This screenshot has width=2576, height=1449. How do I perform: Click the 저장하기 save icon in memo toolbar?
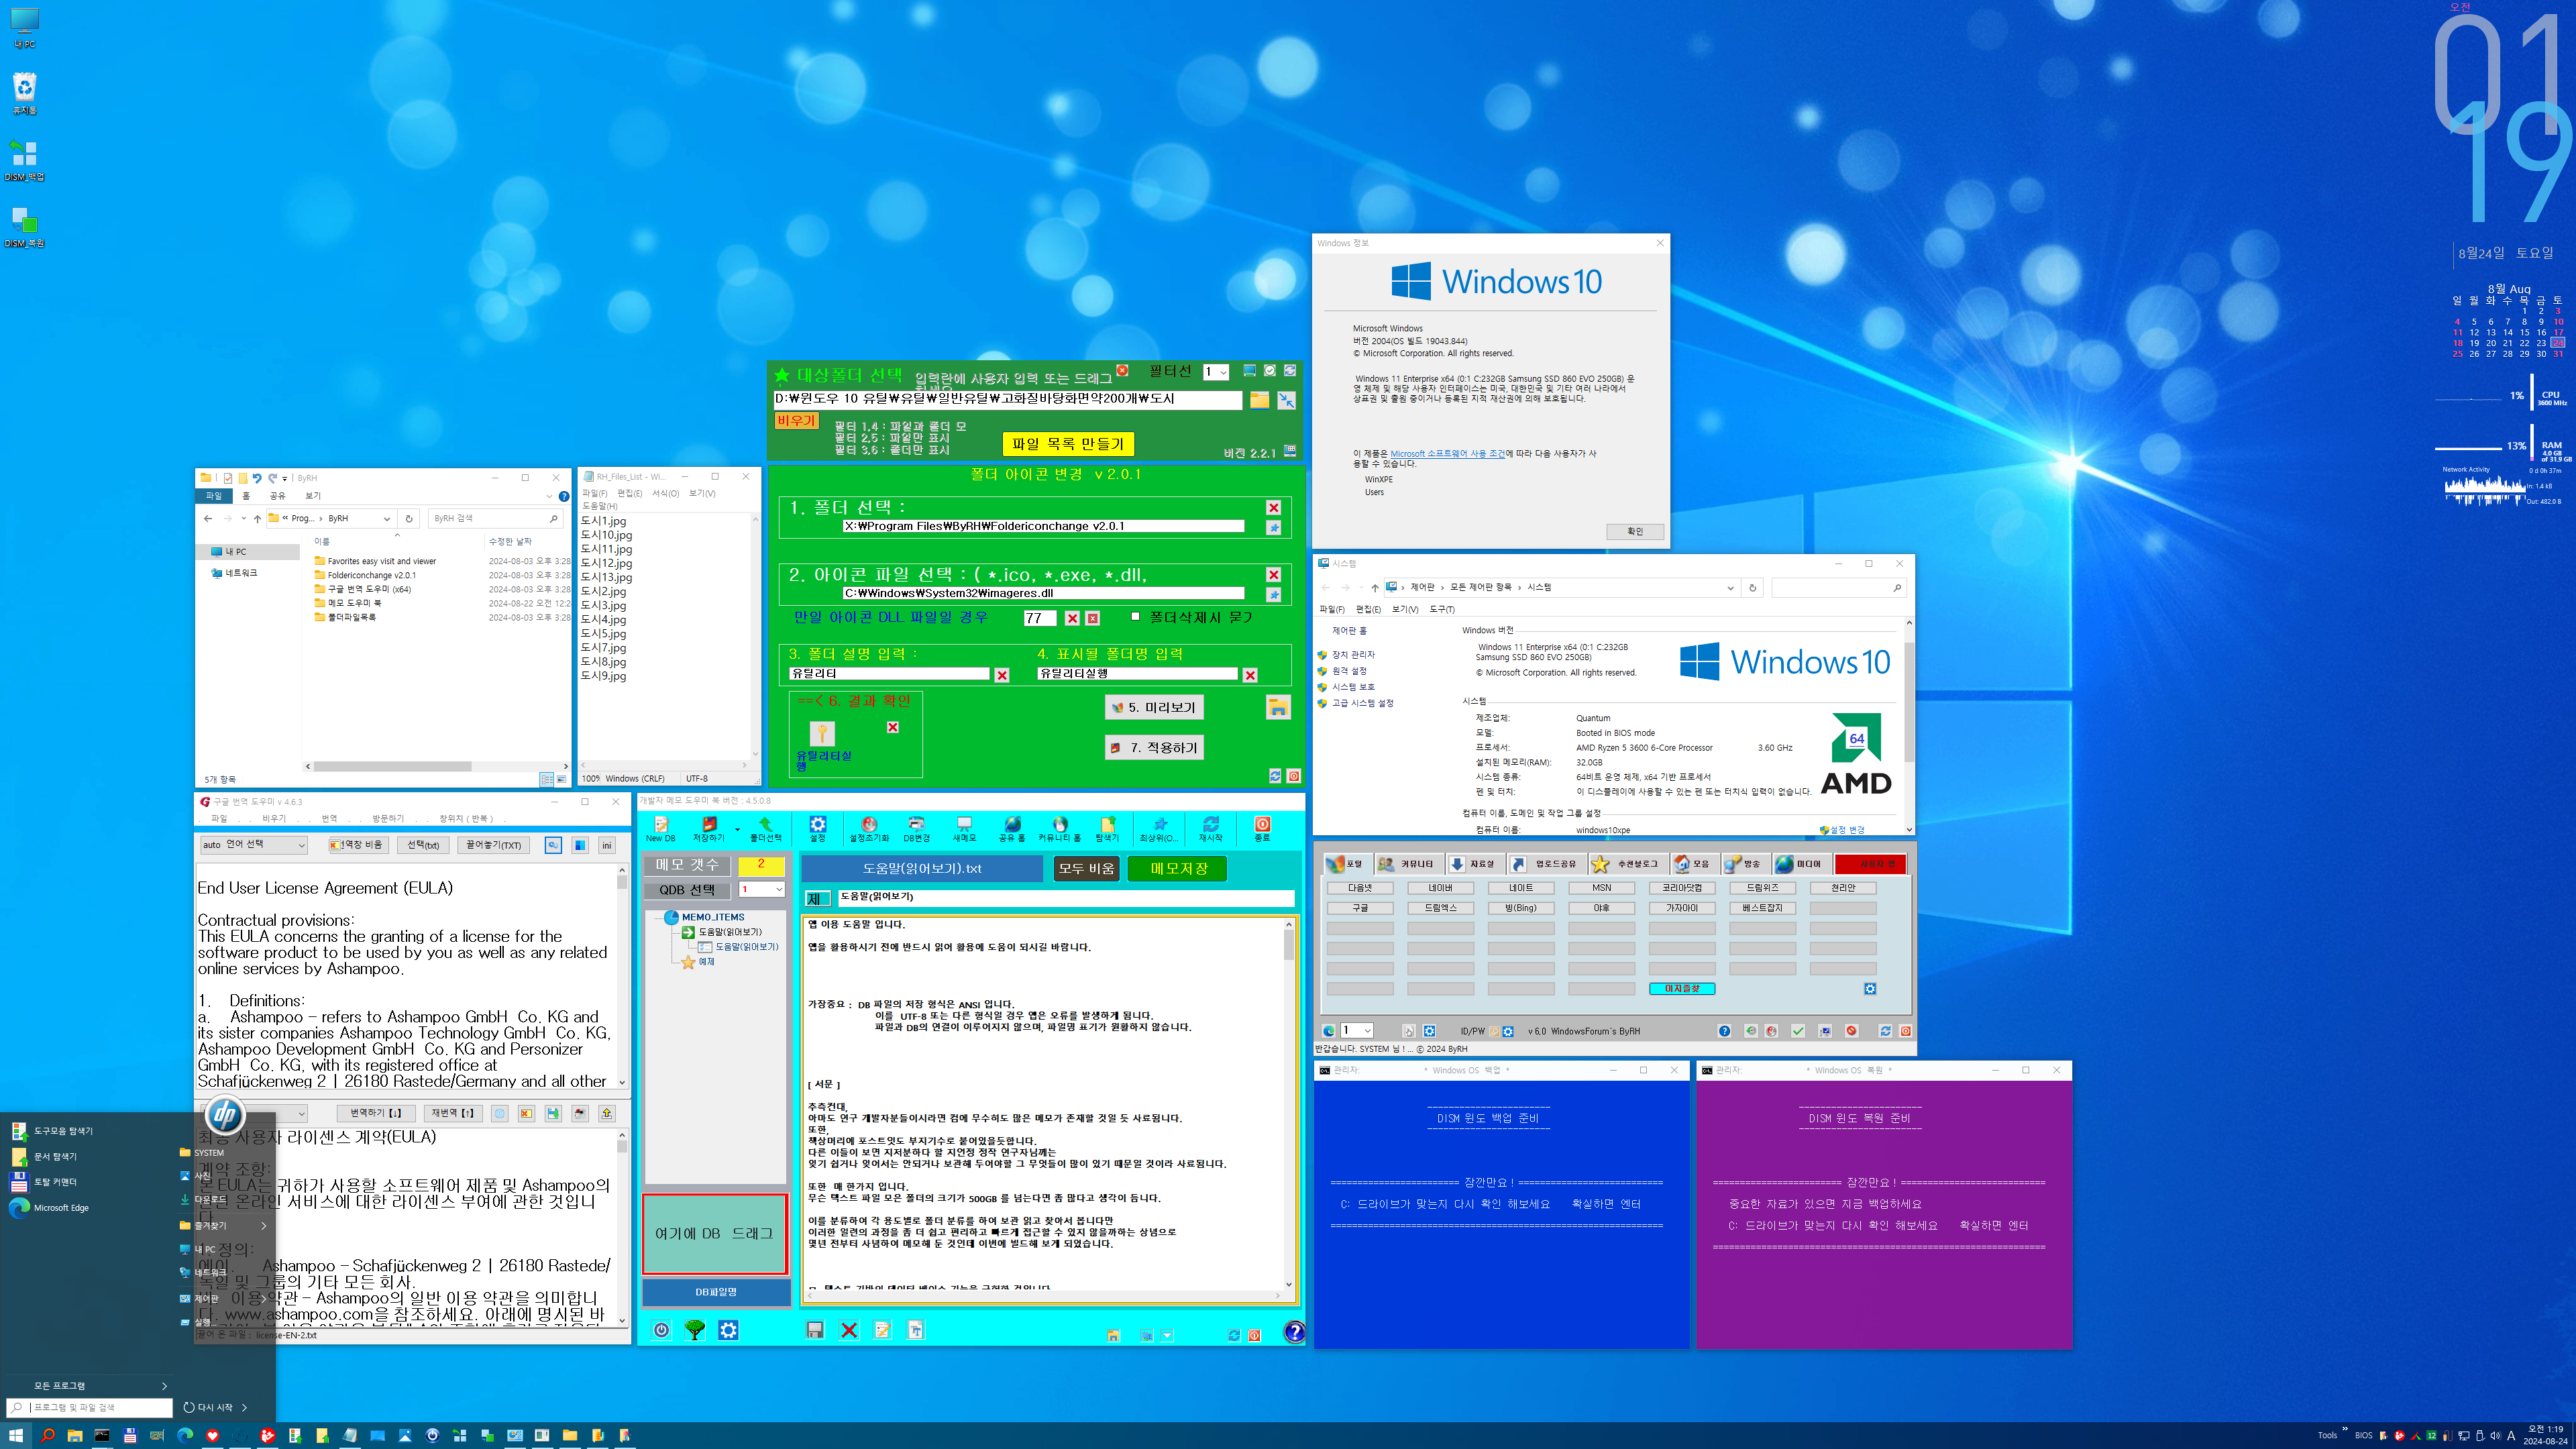tap(709, 829)
